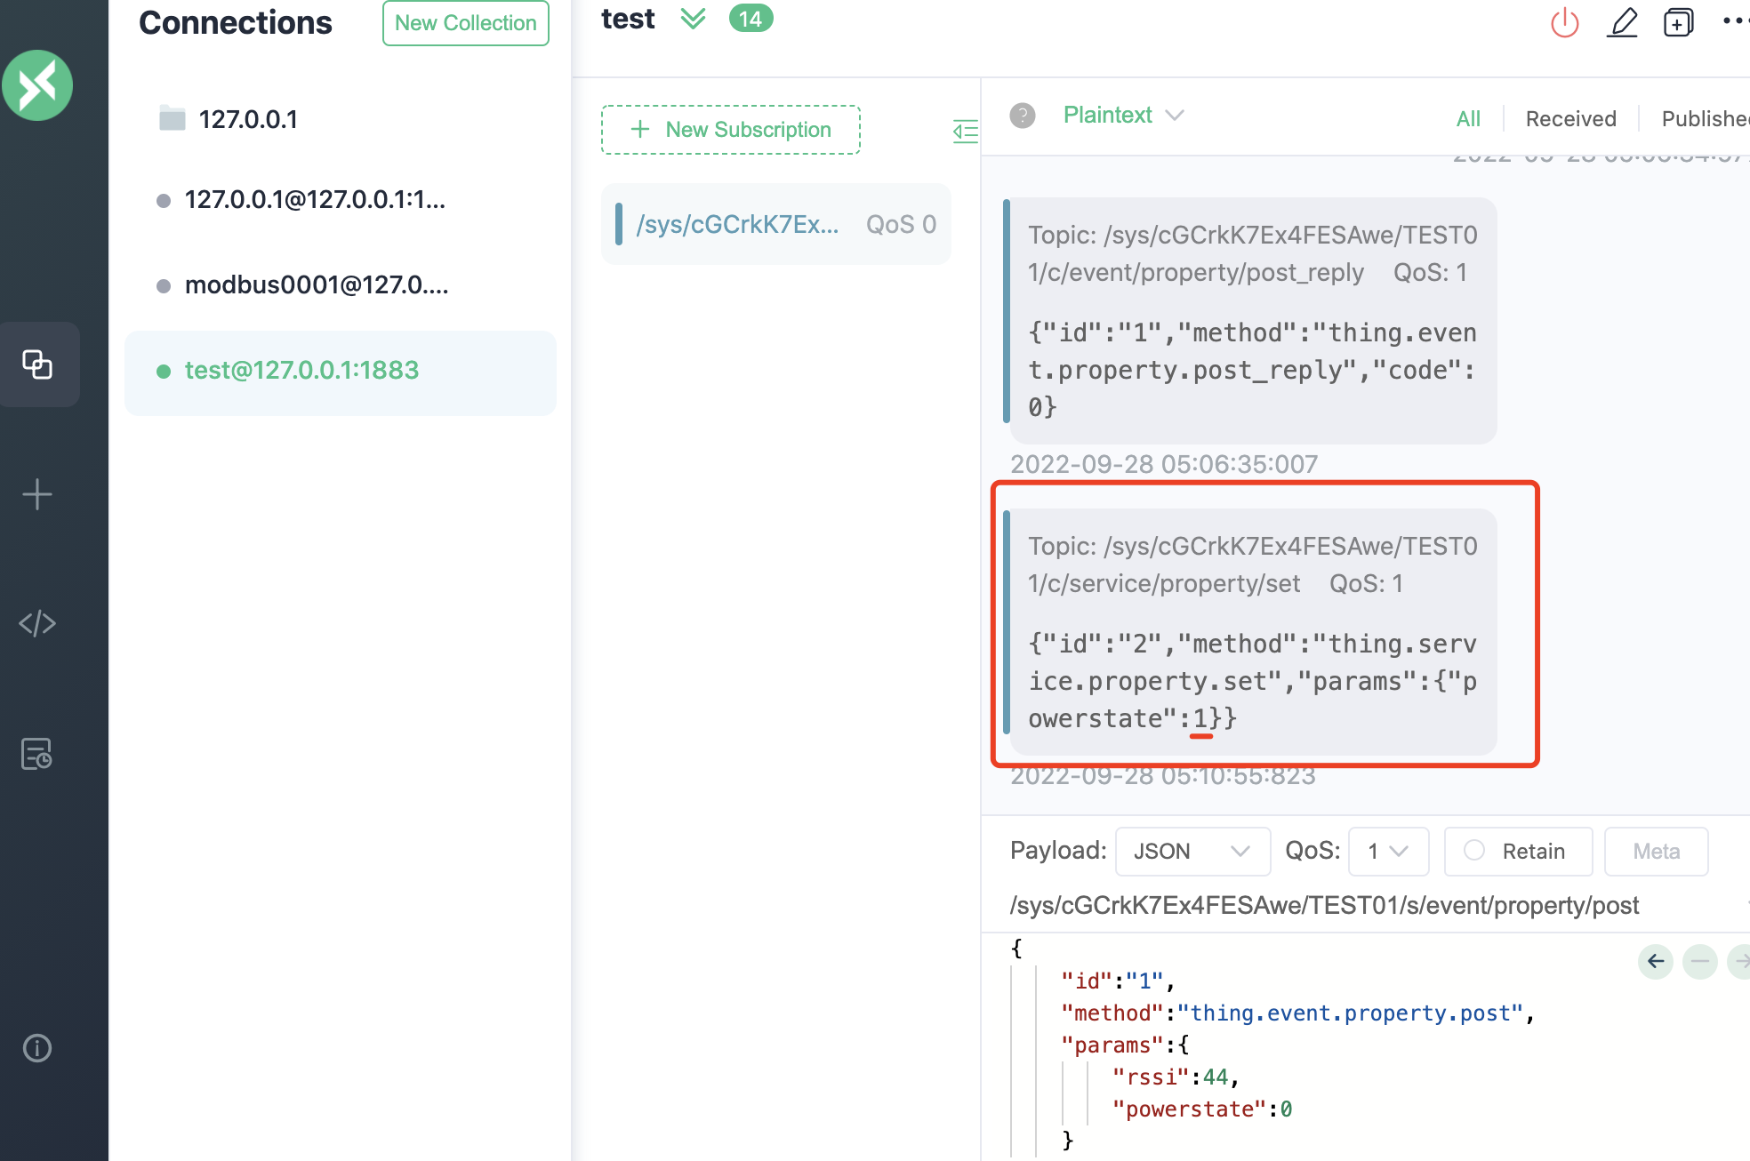Open the About info icon
The height and width of the screenshot is (1161, 1750).
tap(37, 1048)
